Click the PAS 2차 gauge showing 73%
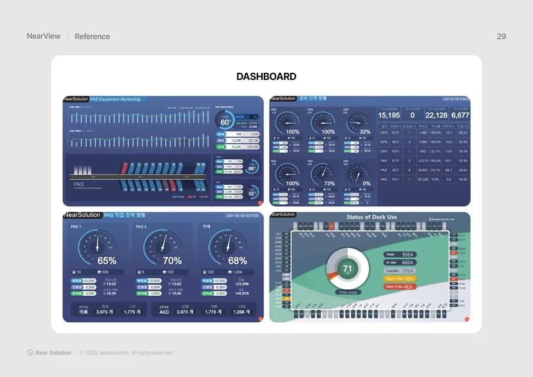Screen dimensions: 533x377 [x=323, y=174]
